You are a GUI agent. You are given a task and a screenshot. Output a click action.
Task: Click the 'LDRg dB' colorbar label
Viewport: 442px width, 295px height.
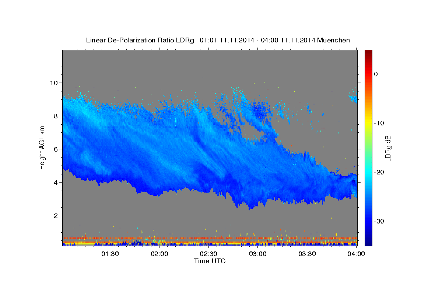[388, 148]
